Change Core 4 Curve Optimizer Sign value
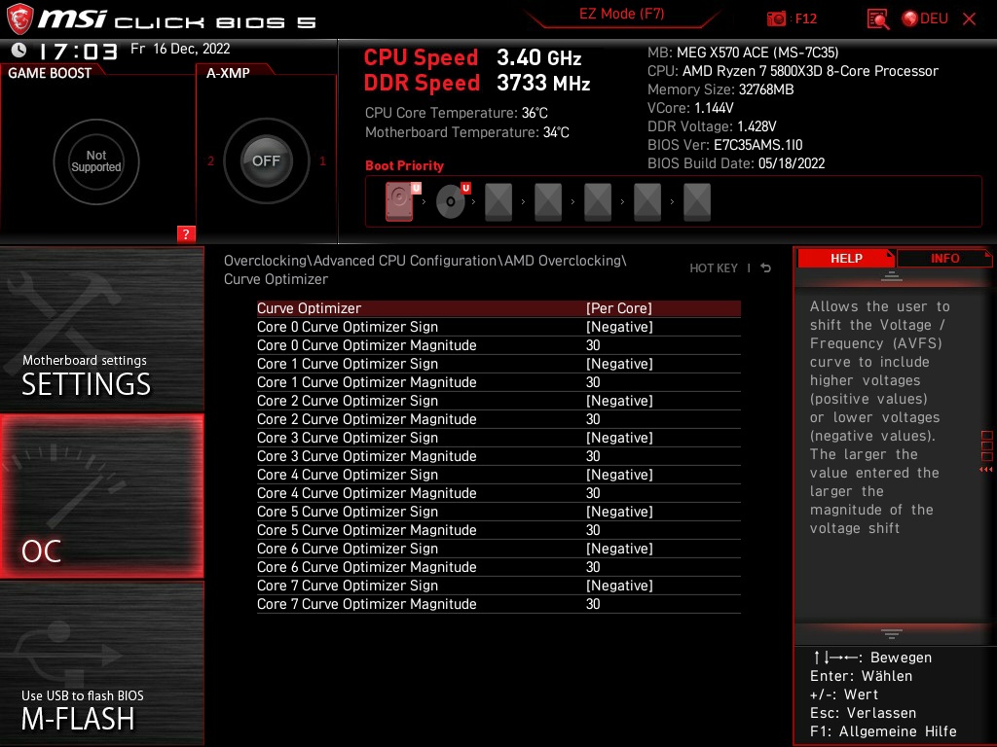This screenshot has width=997, height=747. pos(619,475)
